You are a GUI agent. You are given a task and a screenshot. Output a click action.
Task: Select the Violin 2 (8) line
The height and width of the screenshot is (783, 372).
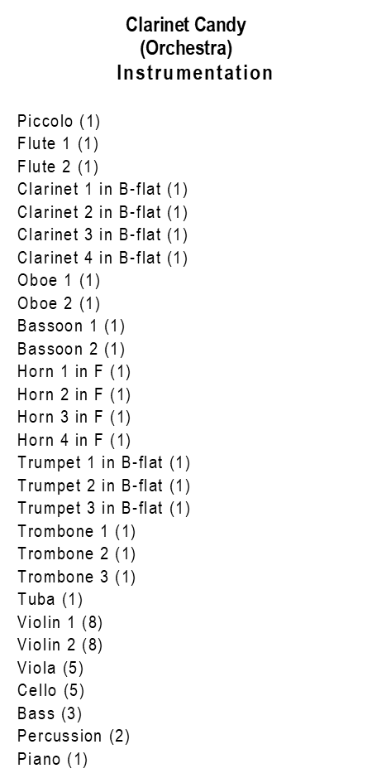(x=60, y=645)
